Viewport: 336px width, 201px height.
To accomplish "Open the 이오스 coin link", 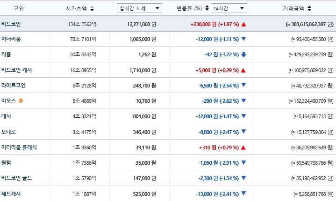I will point(8,100).
